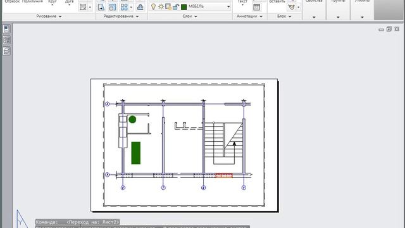Click the UCS icon in the corner

point(22,218)
